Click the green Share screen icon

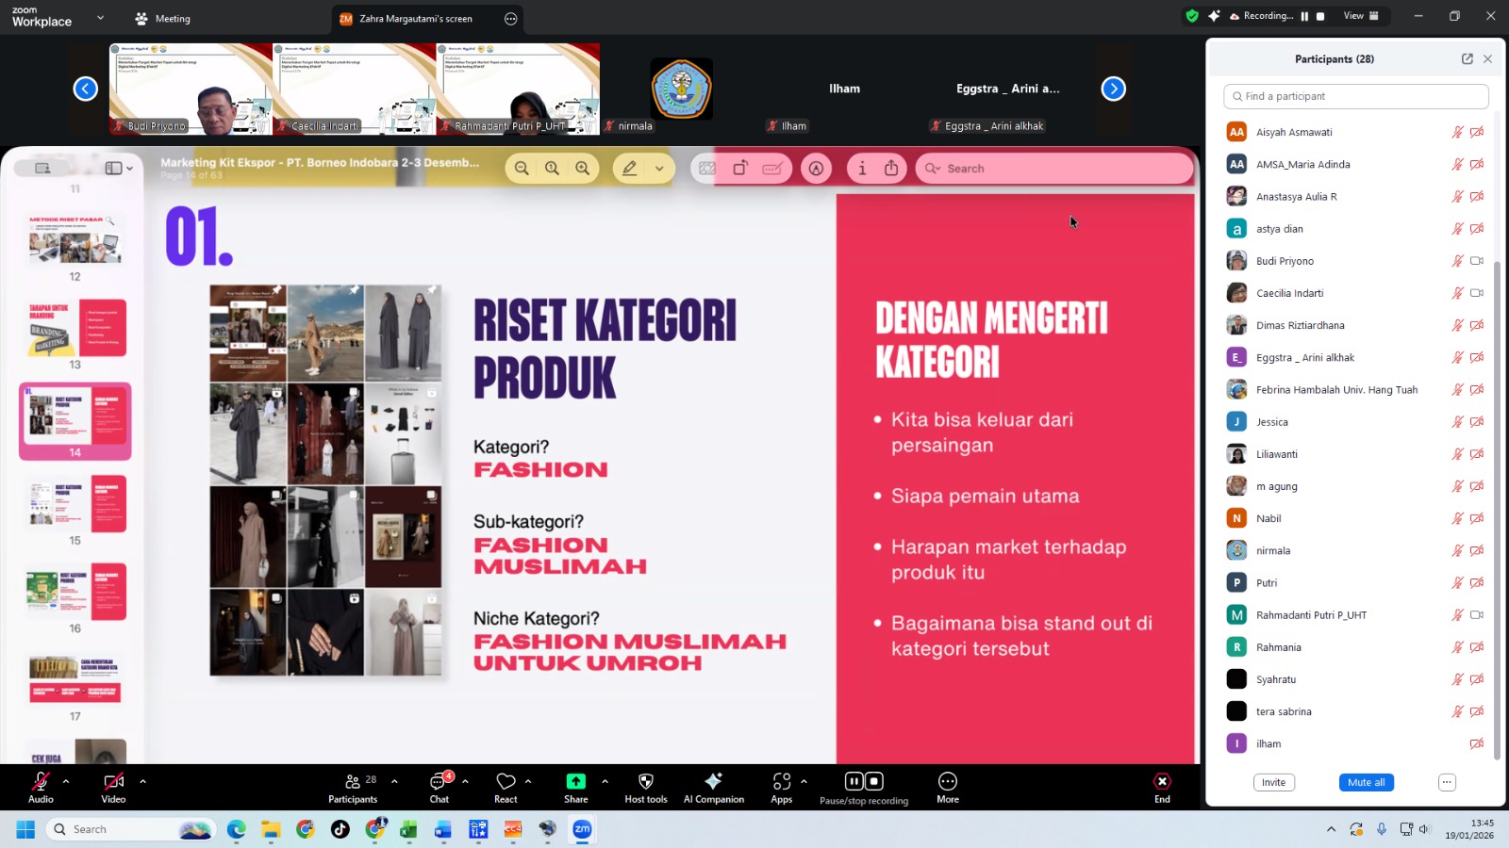tap(575, 781)
